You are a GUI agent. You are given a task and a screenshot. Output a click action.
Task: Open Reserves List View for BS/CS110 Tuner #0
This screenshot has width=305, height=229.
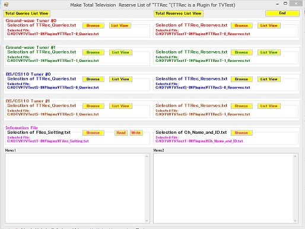pyautogui.click(x=269, y=79)
